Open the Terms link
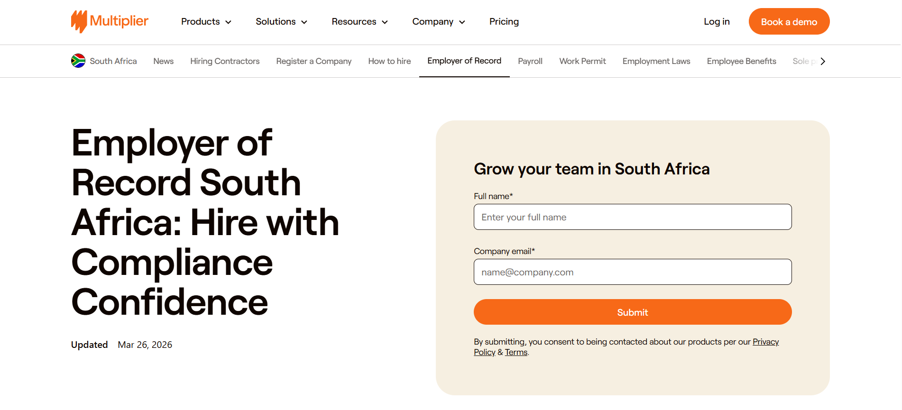This screenshot has width=902, height=410. click(x=516, y=352)
